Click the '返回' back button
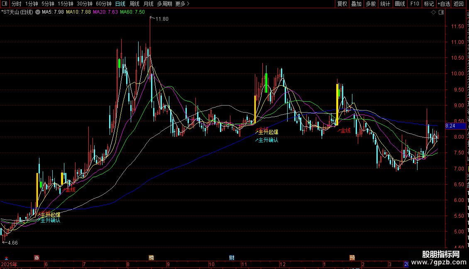Viewport: 469px width, 269px height. [x=459, y=4]
